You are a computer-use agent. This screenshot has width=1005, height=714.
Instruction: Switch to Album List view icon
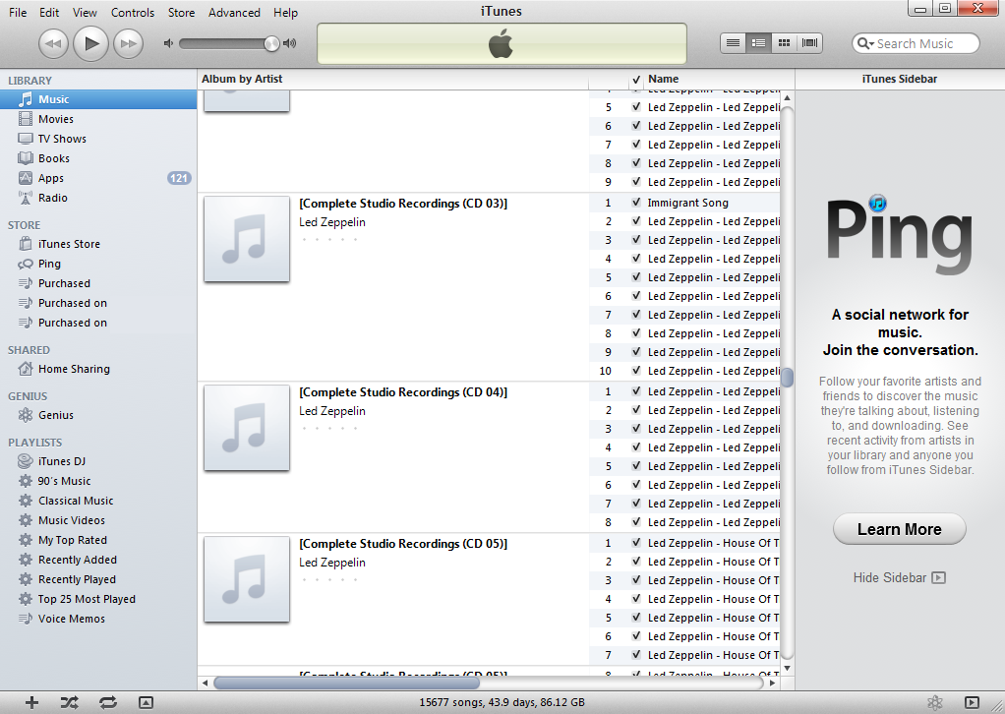click(x=758, y=43)
